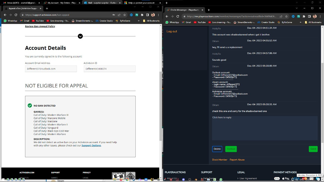Show more bookmarks in PlayerAuctions window
This screenshot has width=324, height=182.
click(300, 22)
